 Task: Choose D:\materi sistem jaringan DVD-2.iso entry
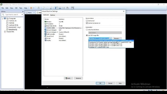click(x=111, y=44)
